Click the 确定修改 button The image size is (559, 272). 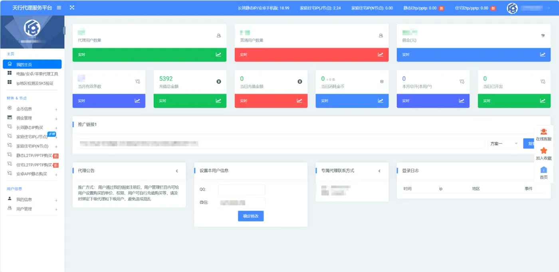[251, 216]
